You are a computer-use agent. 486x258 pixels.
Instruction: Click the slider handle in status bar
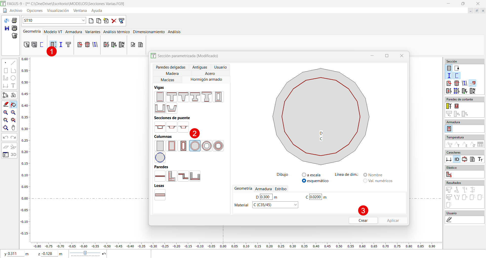pos(85,253)
